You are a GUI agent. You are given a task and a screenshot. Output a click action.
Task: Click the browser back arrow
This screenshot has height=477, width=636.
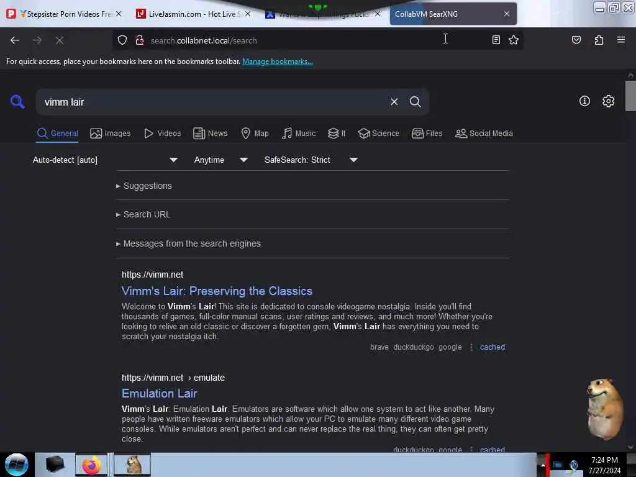tap(15, 40)
